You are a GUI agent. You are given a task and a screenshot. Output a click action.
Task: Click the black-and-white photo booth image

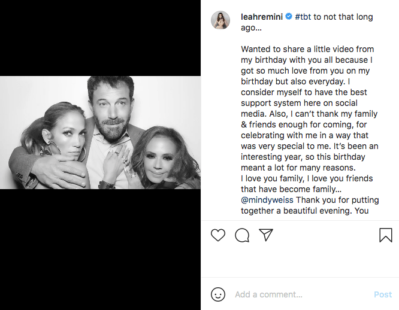pyautogui.click(x=100, y=132)
